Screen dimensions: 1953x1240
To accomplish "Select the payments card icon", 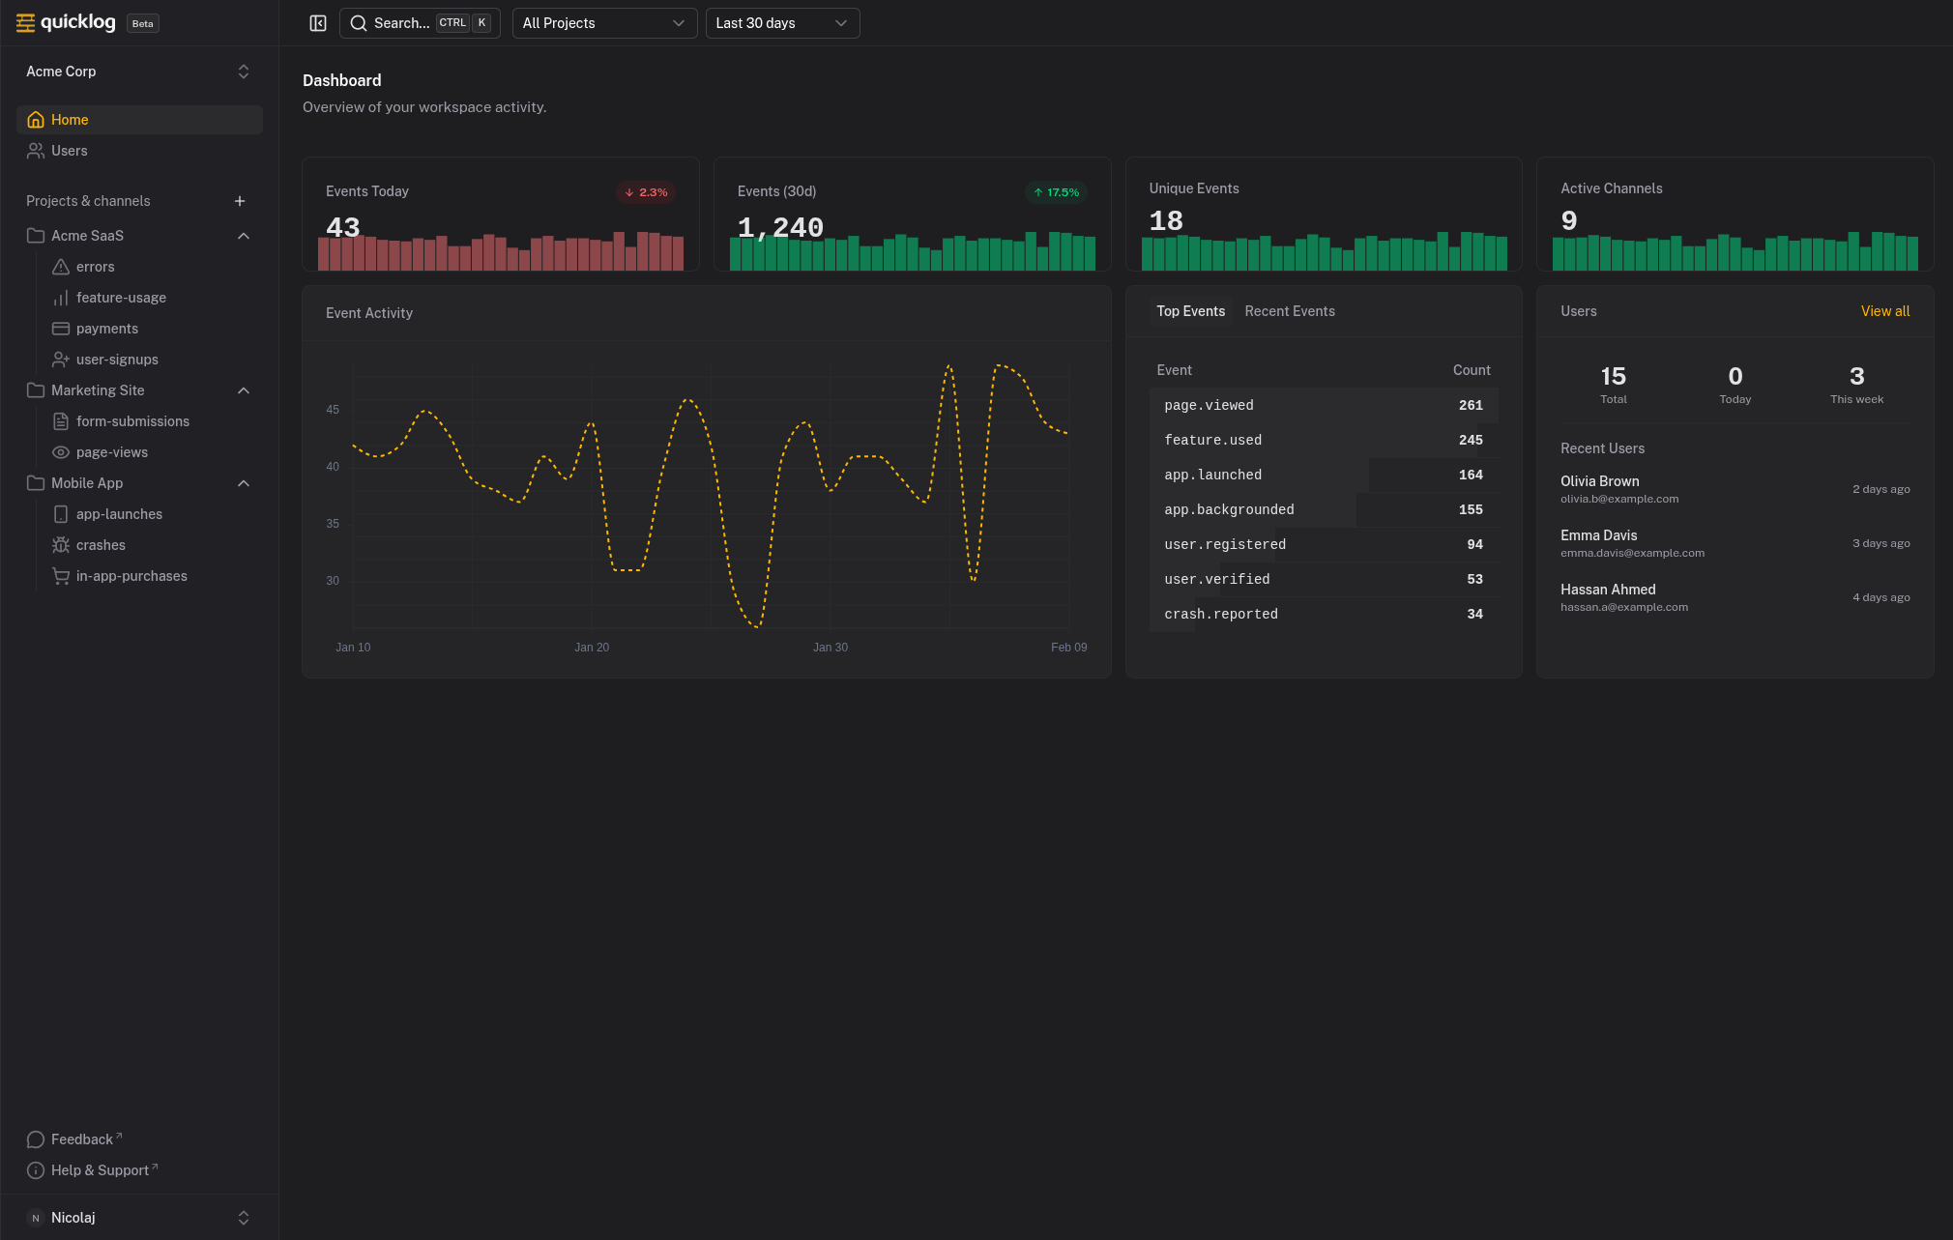I will click(60, 328).
